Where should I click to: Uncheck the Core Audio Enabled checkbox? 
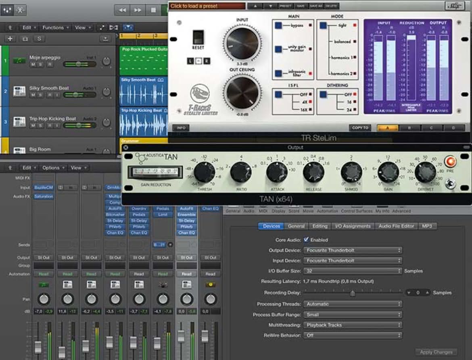(306, 240)
